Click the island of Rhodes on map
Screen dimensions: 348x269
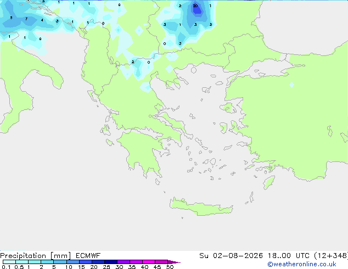coord(269,182)
